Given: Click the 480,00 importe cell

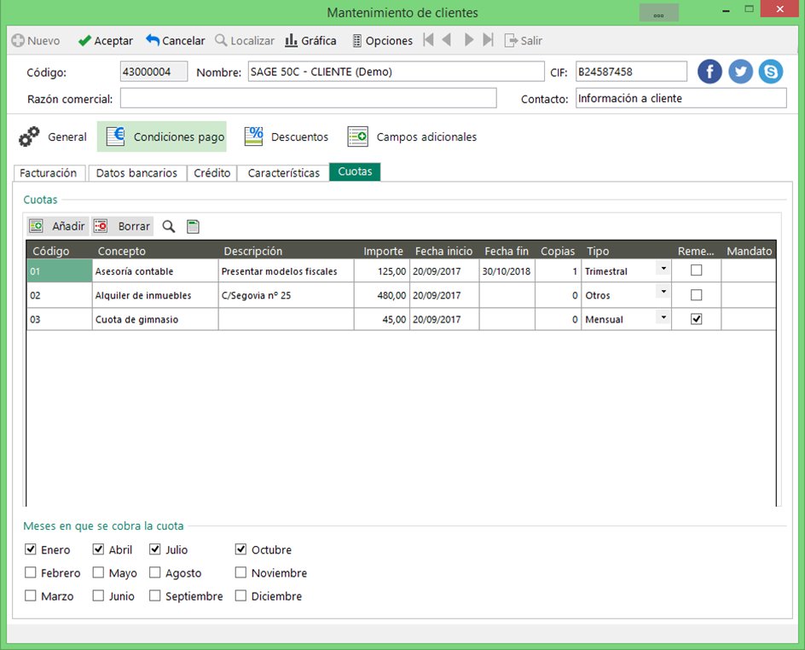Looking at the screenshot, I should tap(381, 295).
